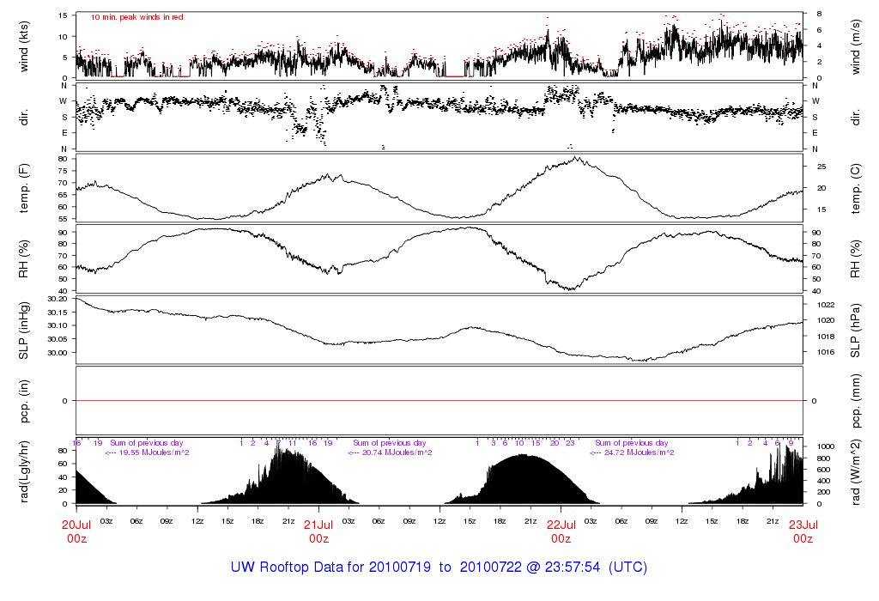This screenshot has height=601, width=879.
Task: Click the "20Jul 00z" date label
Action: pyautogui.click(x=76, y=531)
